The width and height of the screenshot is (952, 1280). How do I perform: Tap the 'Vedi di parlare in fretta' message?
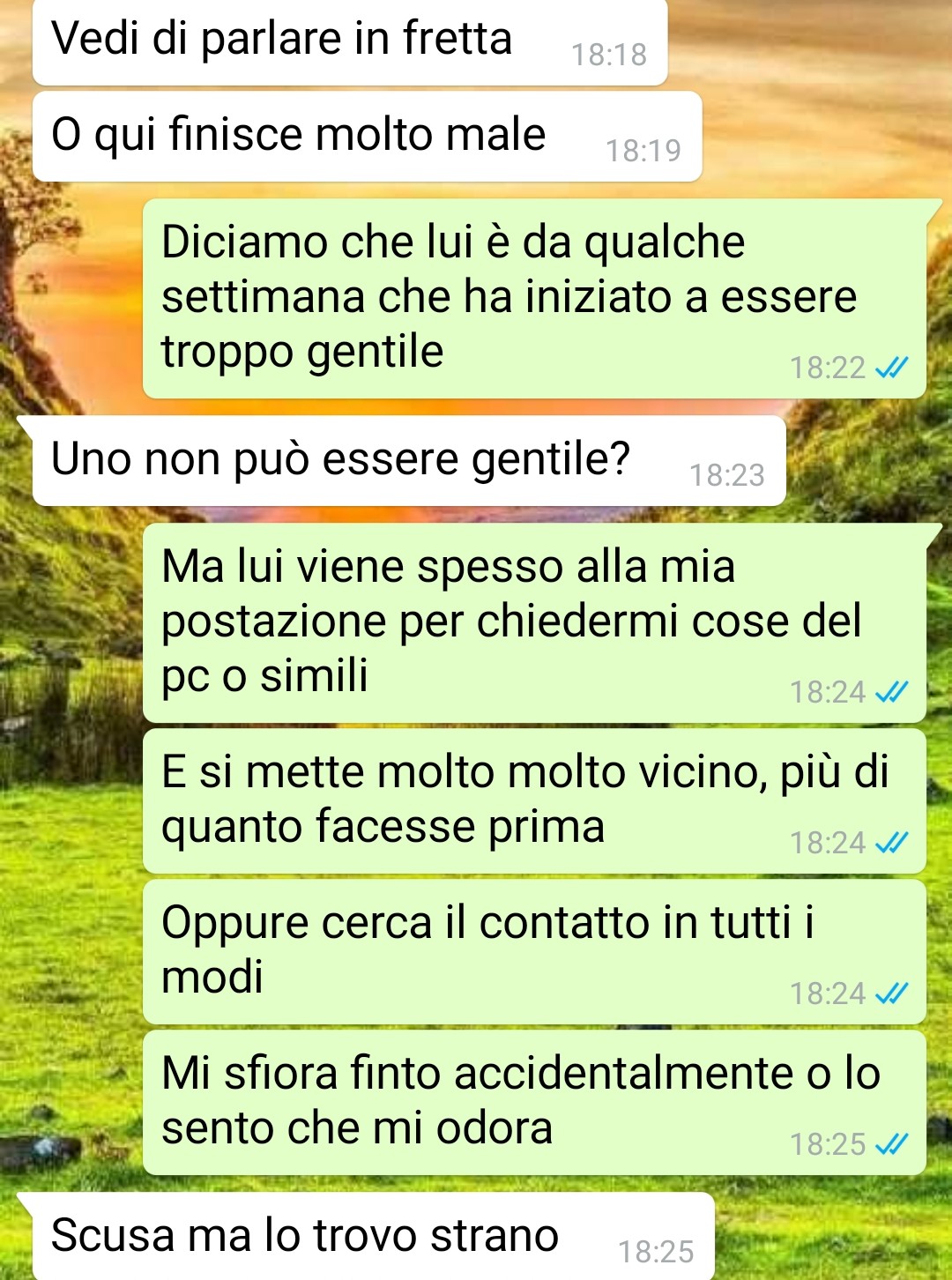[x=349, y=41]
